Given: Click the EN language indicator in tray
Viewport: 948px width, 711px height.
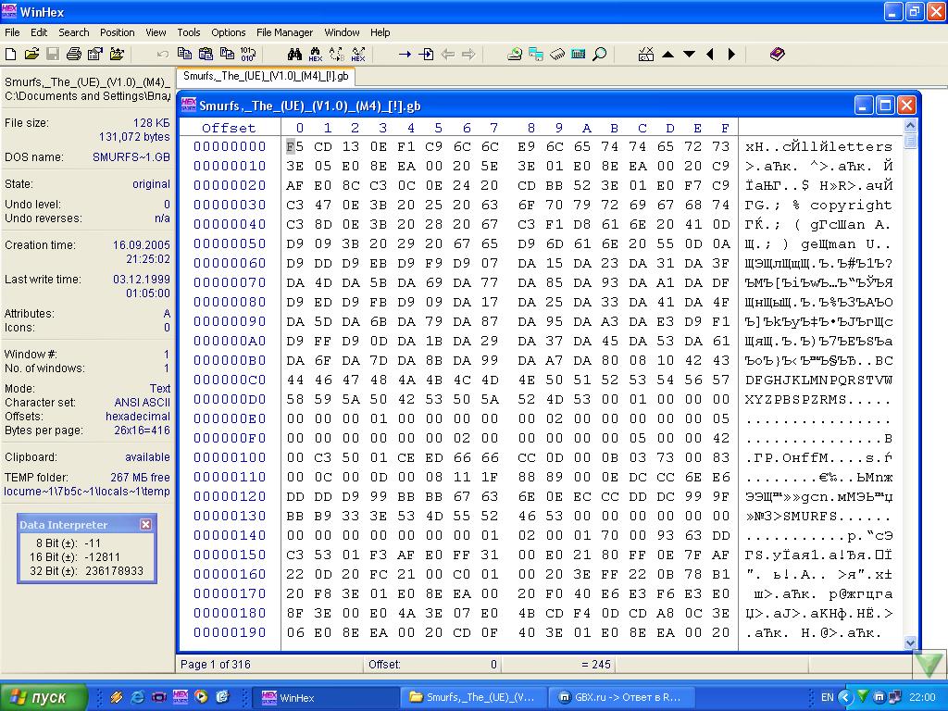Looking at the screenshot, I should point(827,697).
